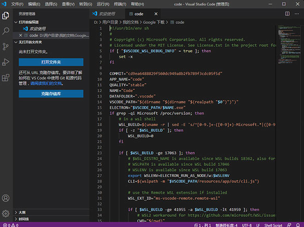Click the WSL_EXT_ID line 31
Viewport: 304px width, 227px height.
(174, 198)
